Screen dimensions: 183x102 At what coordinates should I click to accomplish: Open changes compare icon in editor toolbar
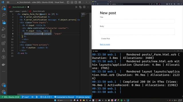[x=80, y=7]
